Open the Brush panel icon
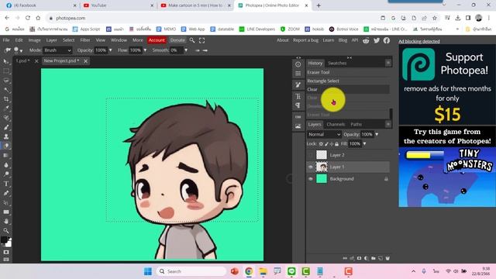The image size is (496, 279). [x=298, y=84]
